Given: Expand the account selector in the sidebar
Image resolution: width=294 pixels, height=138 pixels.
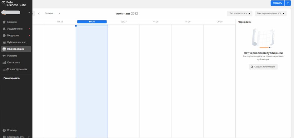Looking at the screenshot, I should [29, 13].
